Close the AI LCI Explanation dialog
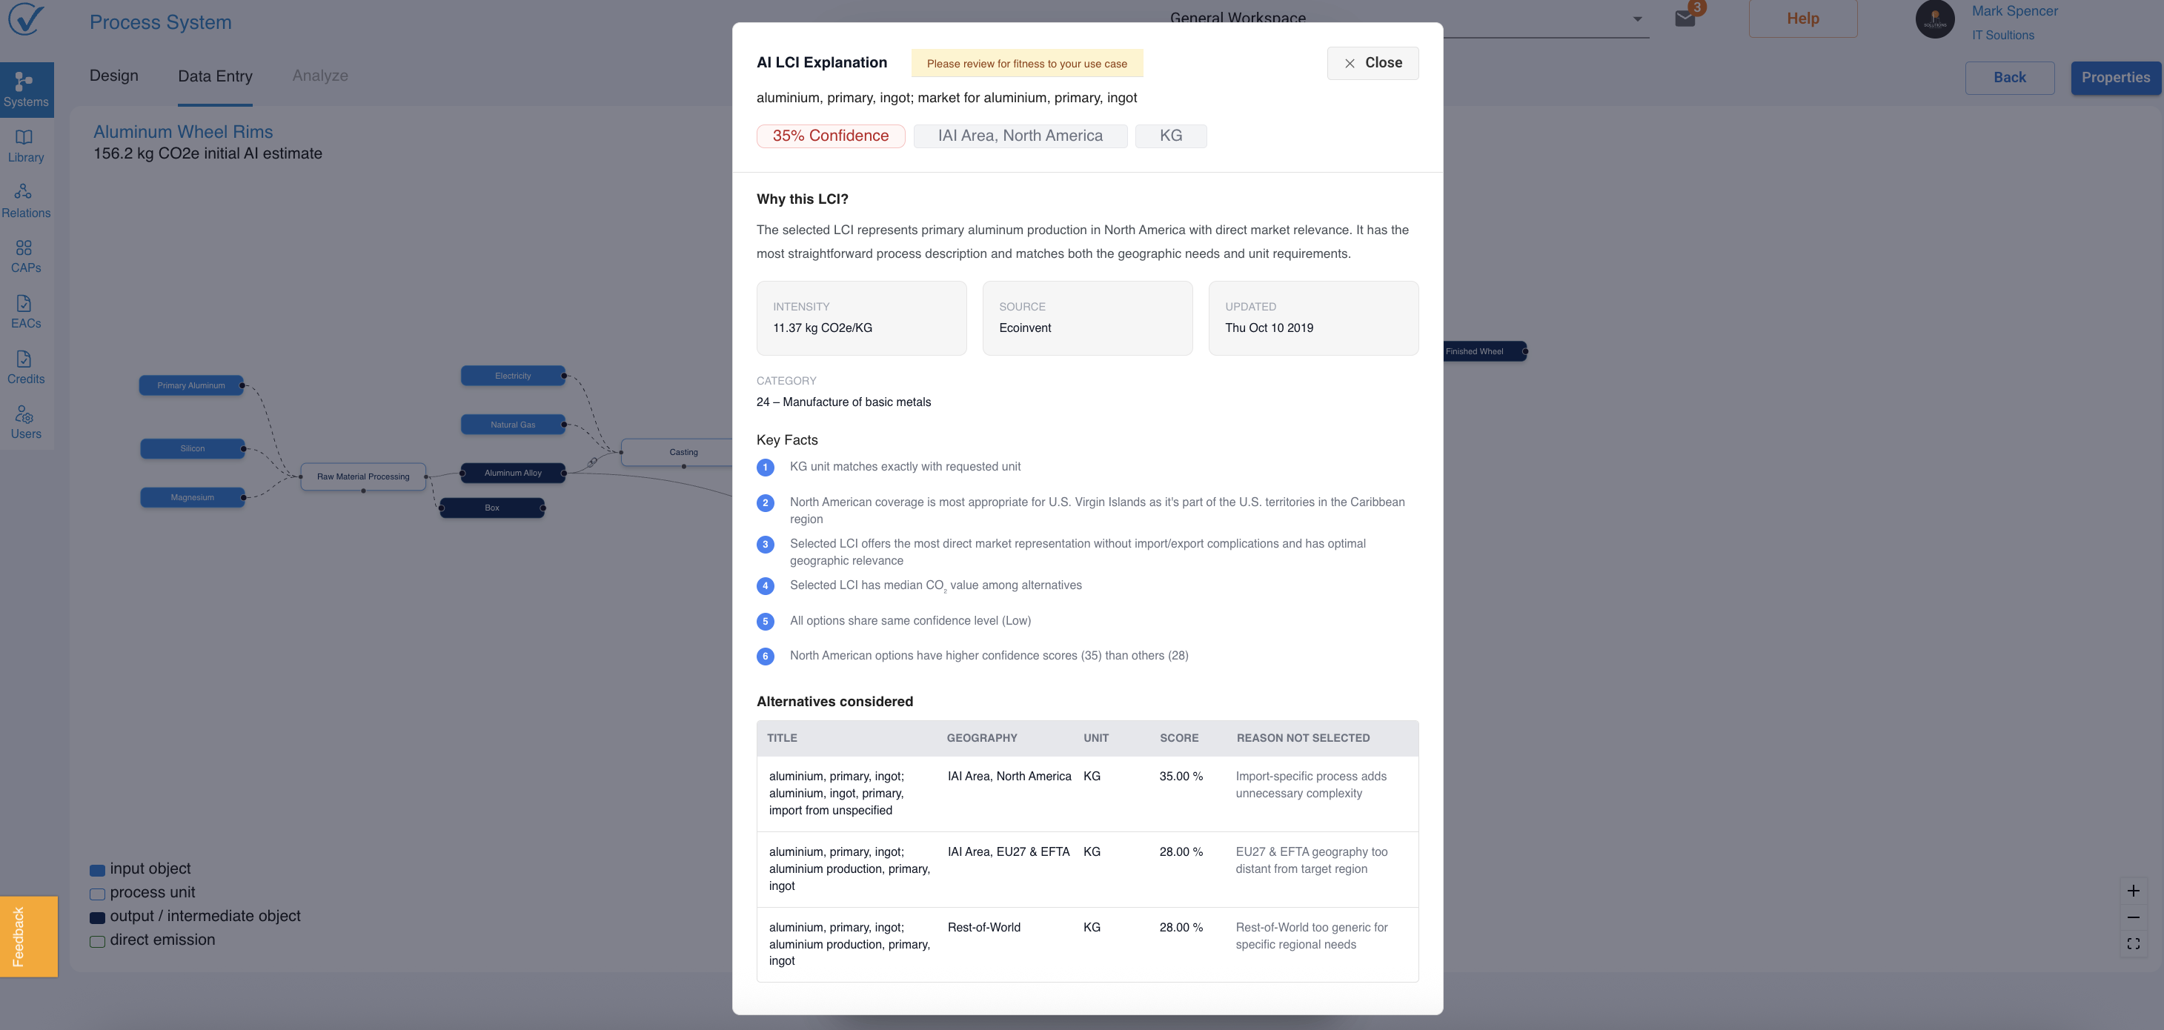The height and width of the screenshot is (1030, 2164). [1372, 63]
